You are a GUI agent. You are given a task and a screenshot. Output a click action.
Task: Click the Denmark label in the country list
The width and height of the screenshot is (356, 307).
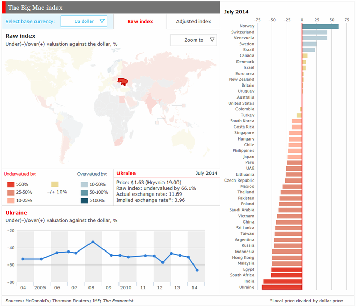point(245,62)
